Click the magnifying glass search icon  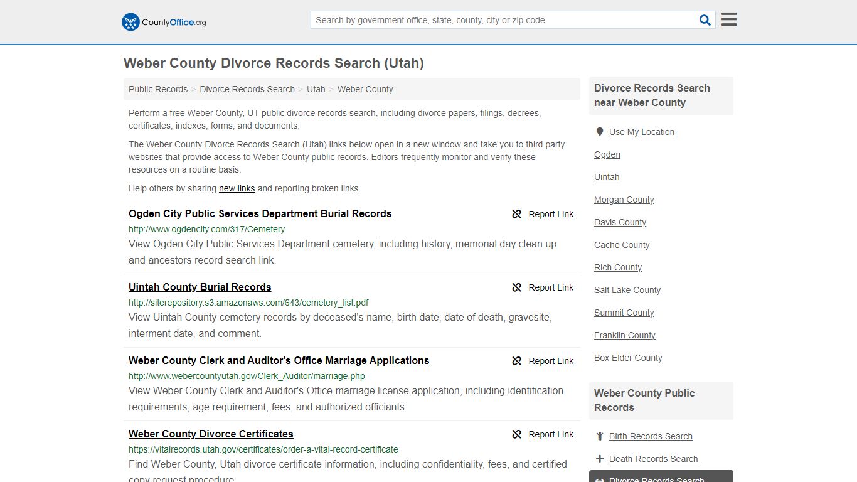click(x=705, y=20)
